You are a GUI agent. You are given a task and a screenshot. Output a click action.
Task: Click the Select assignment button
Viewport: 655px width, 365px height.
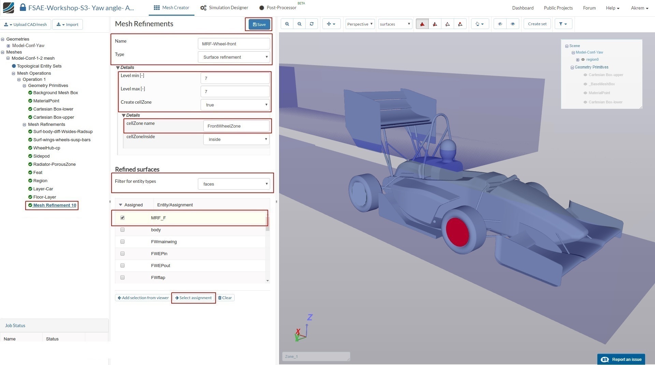tap(193, 298)
